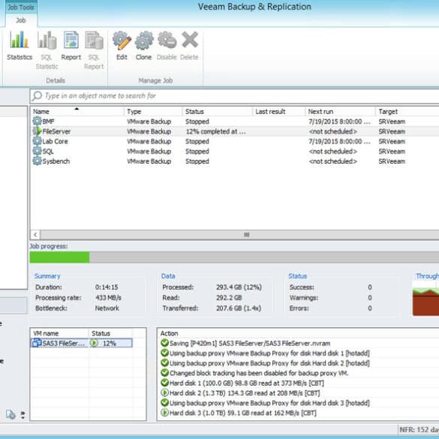The image size is (439, 439).
Task: Select the Lab Core job row
Action: (x=235, y=141)
